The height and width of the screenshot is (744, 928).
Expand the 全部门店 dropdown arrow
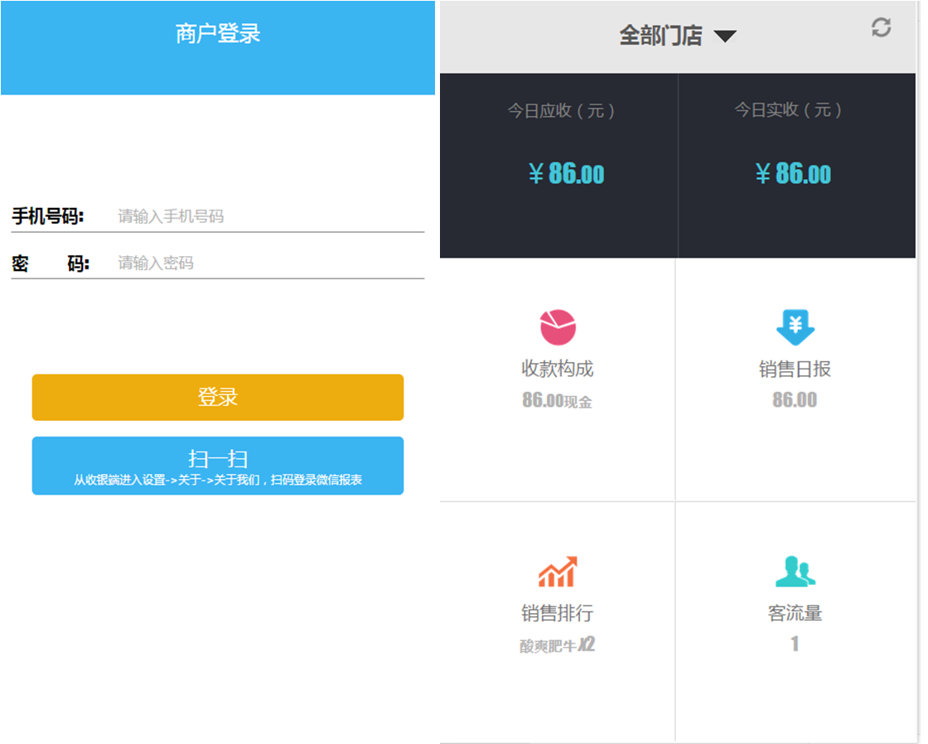725,36
